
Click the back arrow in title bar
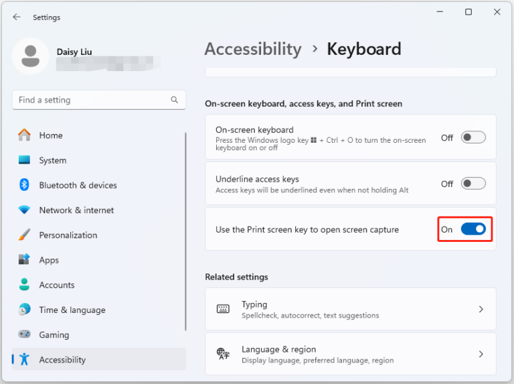[x=17, y=17]
